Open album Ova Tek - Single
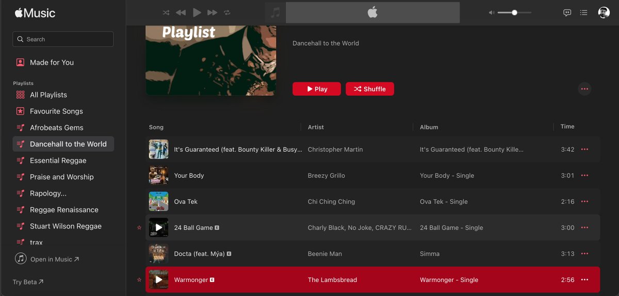 click(444, 202)
